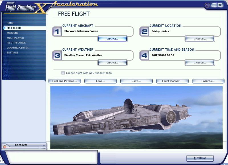Open the Multiplayer section
Viewport: 228px width, 165px height.
pos(15,38)
